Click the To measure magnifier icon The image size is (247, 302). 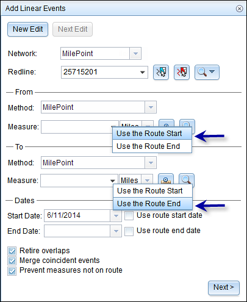(187, 180)
